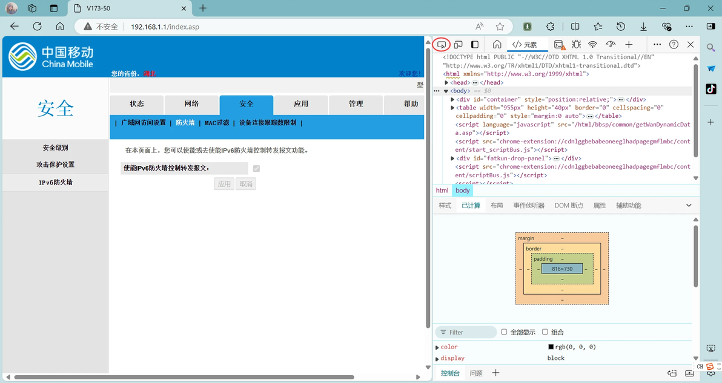
Task: Add more tools with plus icon in DevTools
Action: click(x=629, y=45)
